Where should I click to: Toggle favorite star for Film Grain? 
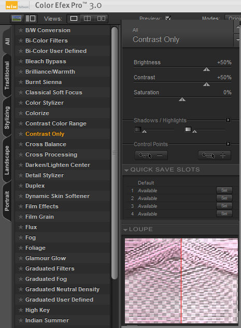(21, 217)
